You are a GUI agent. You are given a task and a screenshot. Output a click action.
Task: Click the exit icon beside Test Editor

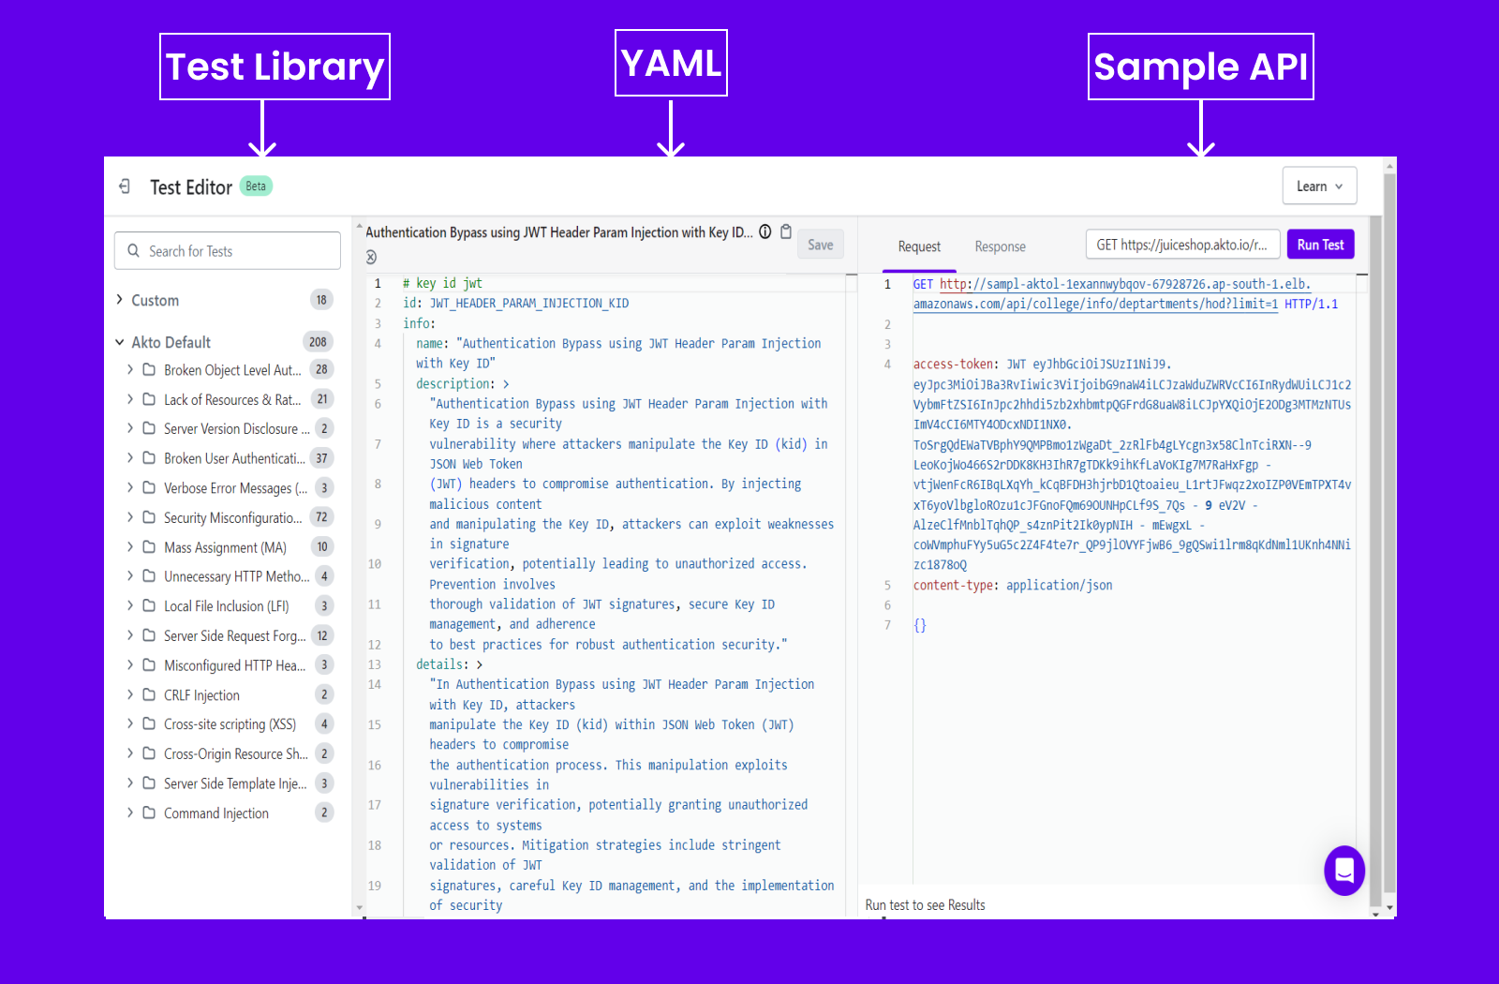(x=125, y=186)
